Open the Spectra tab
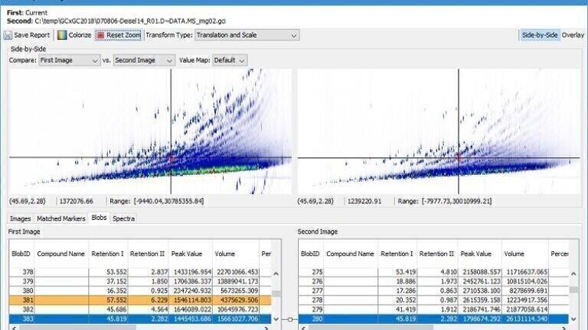The height and width of the screenshot is (330, 588). [123, 218]
